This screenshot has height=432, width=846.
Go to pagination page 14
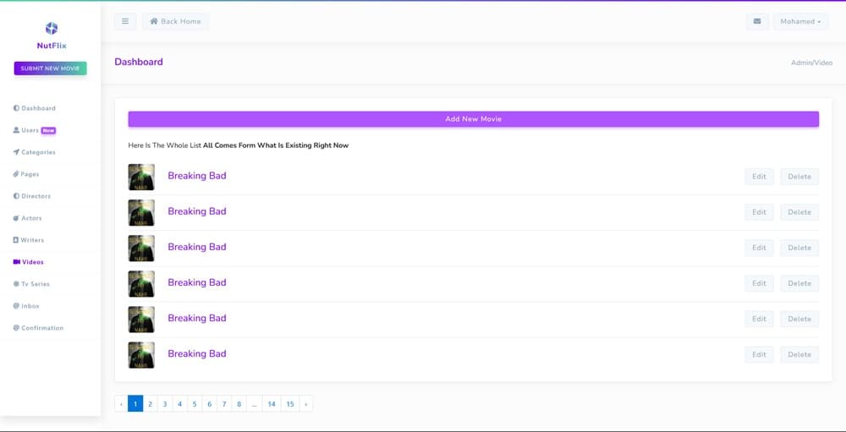(x=272, y=404)
